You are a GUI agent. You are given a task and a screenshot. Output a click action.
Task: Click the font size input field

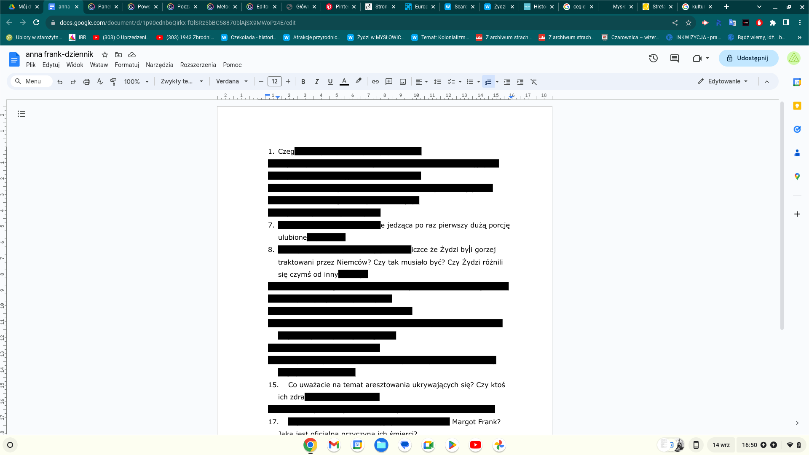[x=275, y=81]
